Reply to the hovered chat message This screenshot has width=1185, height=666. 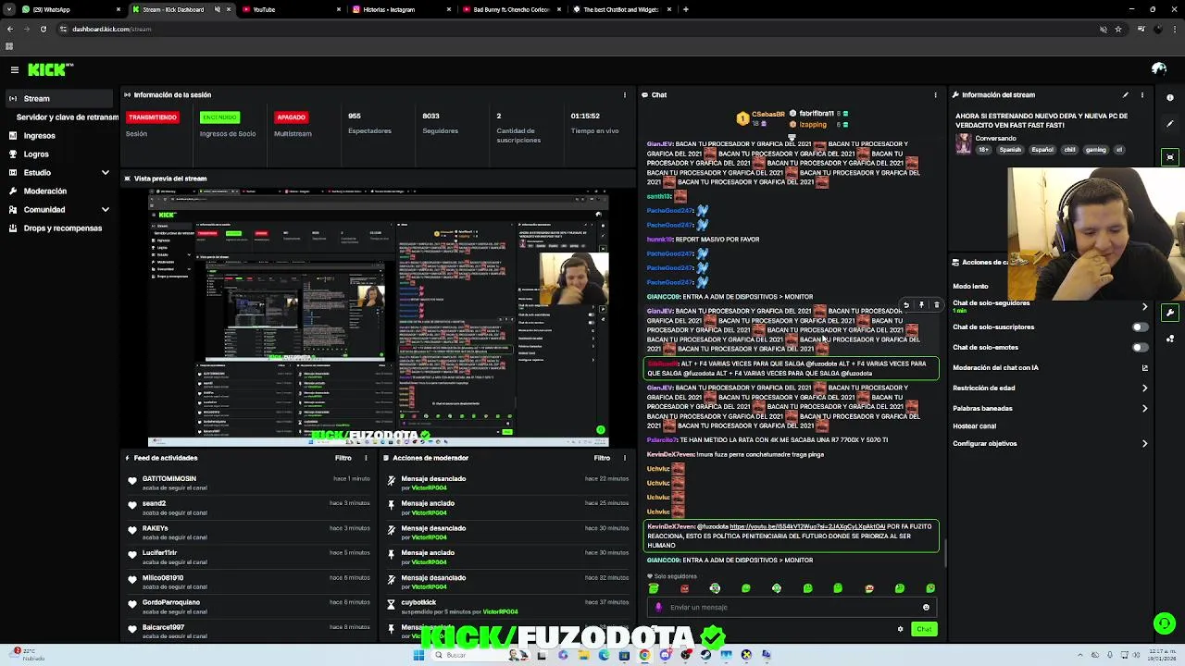906,304
